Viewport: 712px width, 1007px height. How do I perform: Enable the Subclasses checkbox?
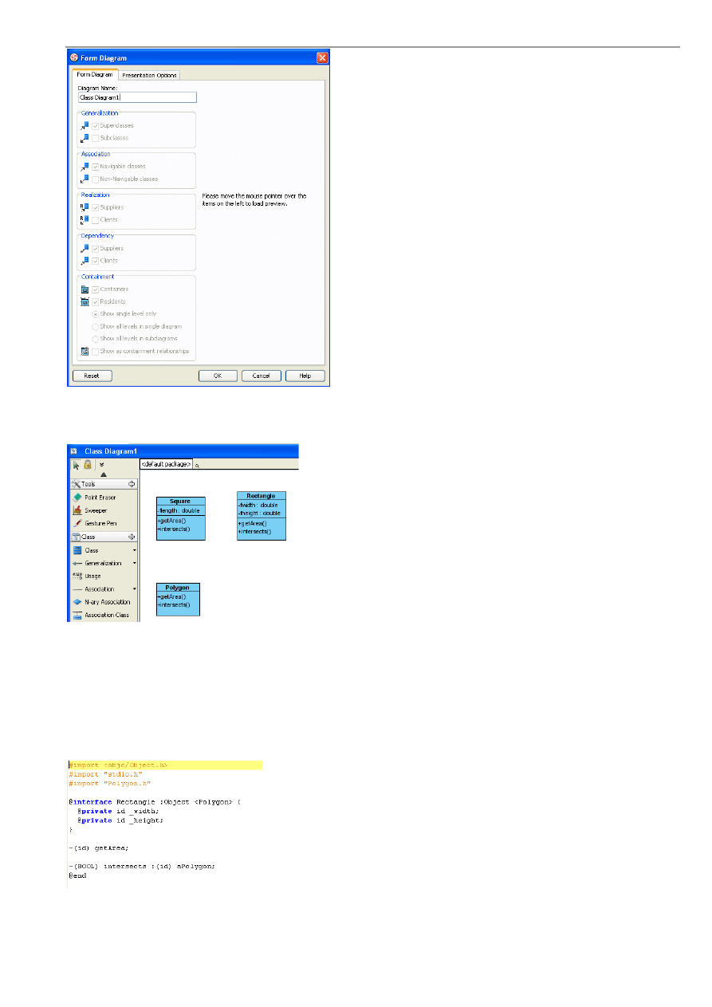pyautogui.click(x=96, y=138)
